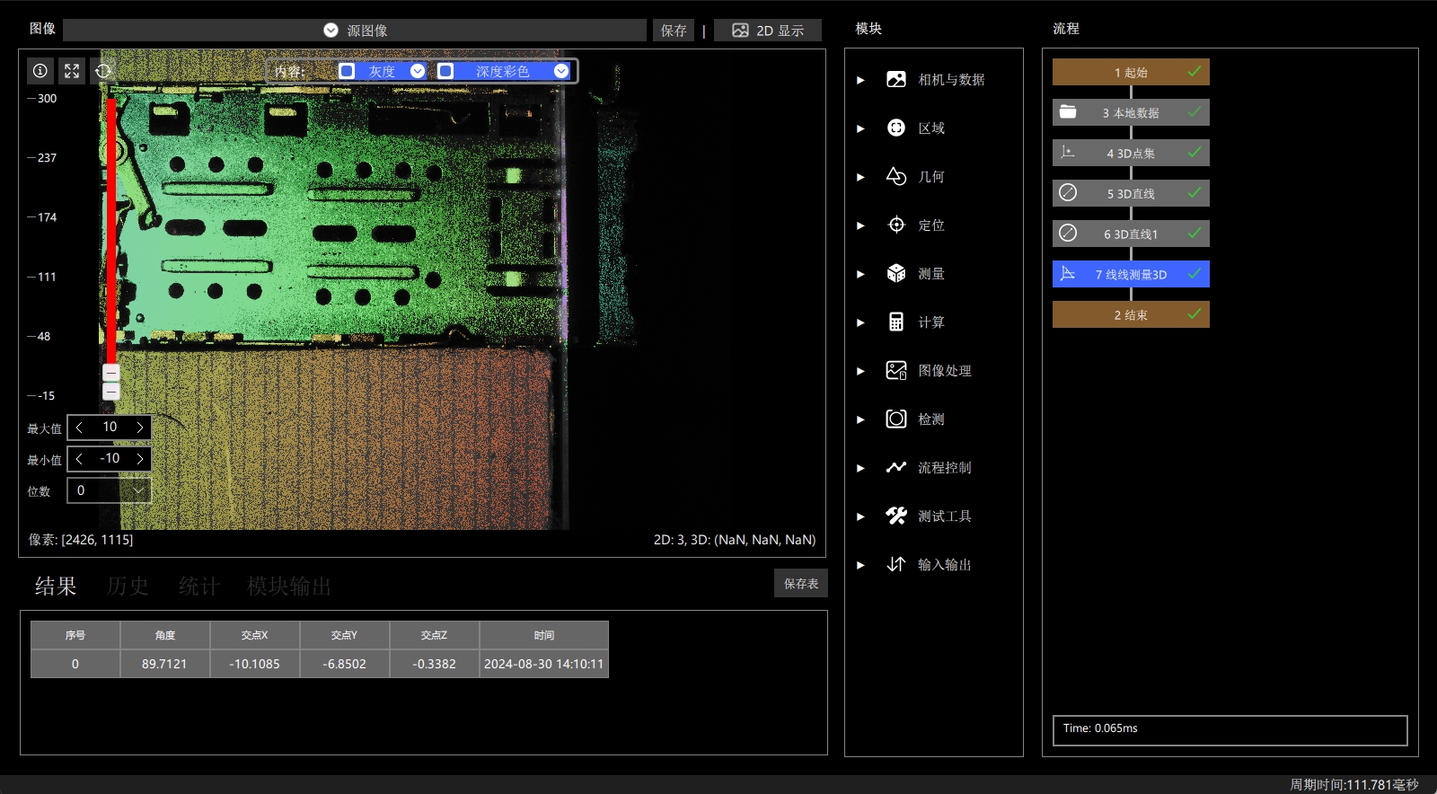
Task: Select the 7 线线测量3D flow step
Action: pyautogui.click(x=1131, y=274)
